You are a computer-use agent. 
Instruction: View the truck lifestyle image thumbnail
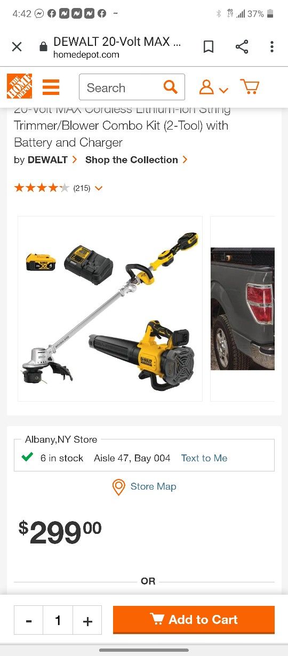point(243,308)
